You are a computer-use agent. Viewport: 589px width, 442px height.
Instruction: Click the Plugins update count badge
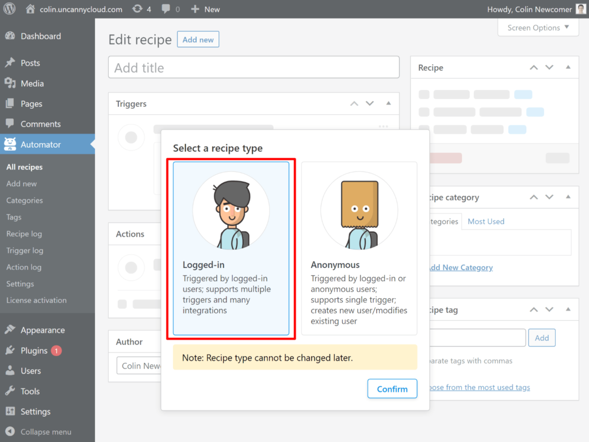tap(56, 351)
